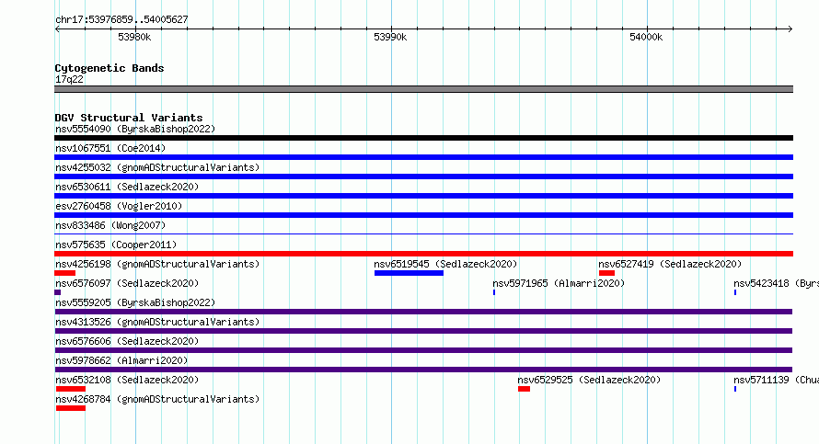Click the blue nsv1067551 variant bar
Image resolution: width=819 pixels, height=444 pixels.
pos(423,157)
